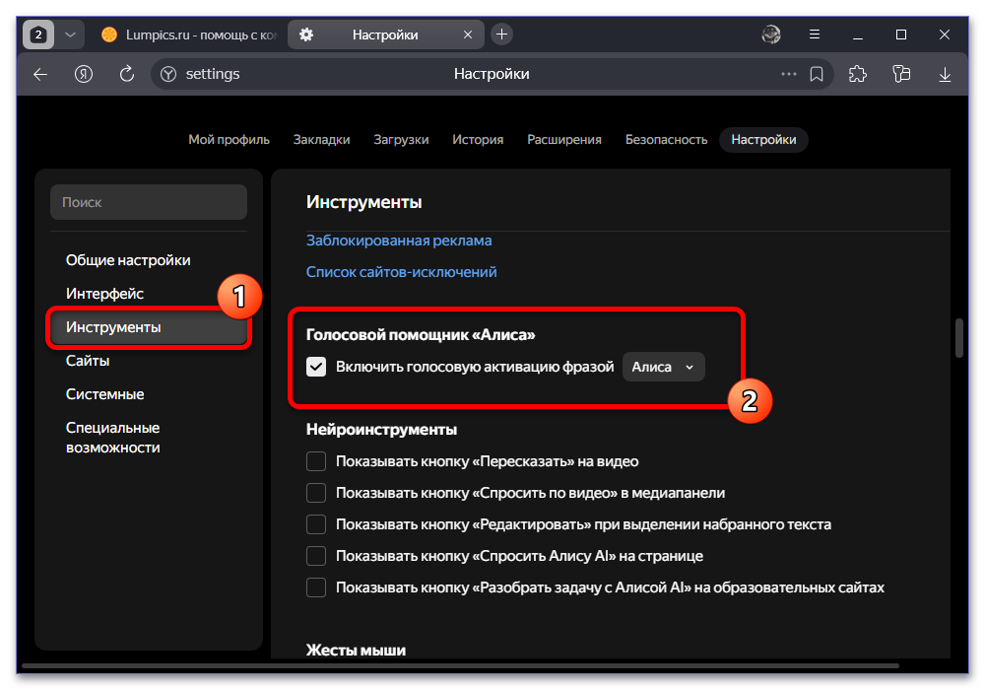Toggle voice activation phrase checkbox
Screen dimensions: 985x690
coord(316,367)
